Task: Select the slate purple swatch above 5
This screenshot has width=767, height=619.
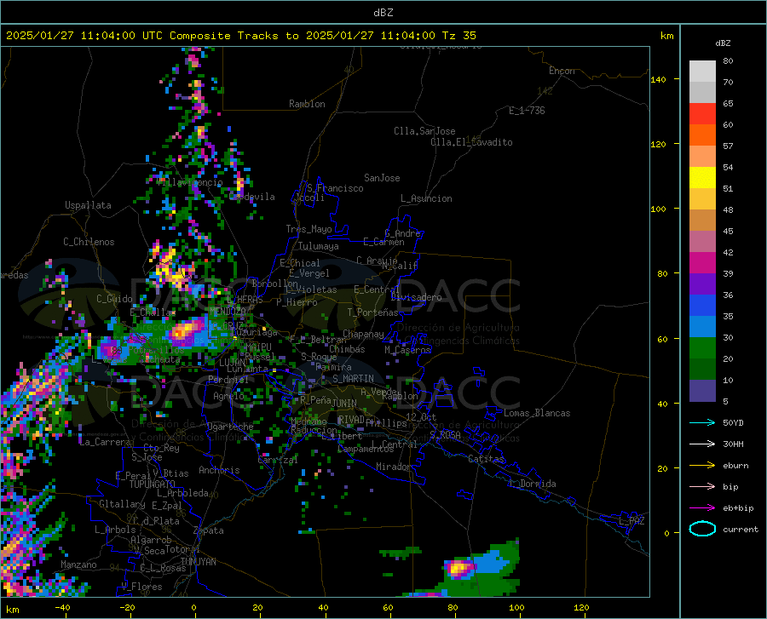Action: [702, 391]
